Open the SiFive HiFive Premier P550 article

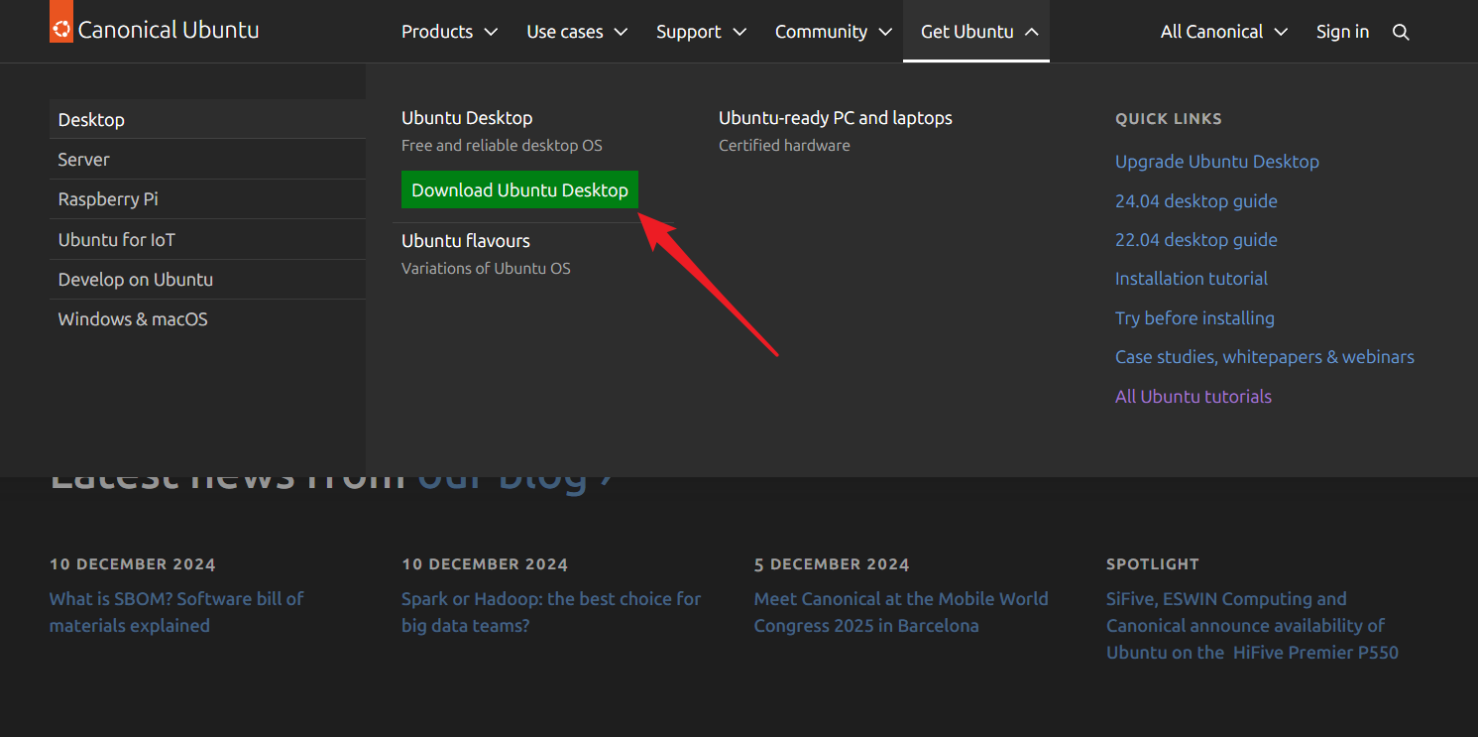(1253, 626)
